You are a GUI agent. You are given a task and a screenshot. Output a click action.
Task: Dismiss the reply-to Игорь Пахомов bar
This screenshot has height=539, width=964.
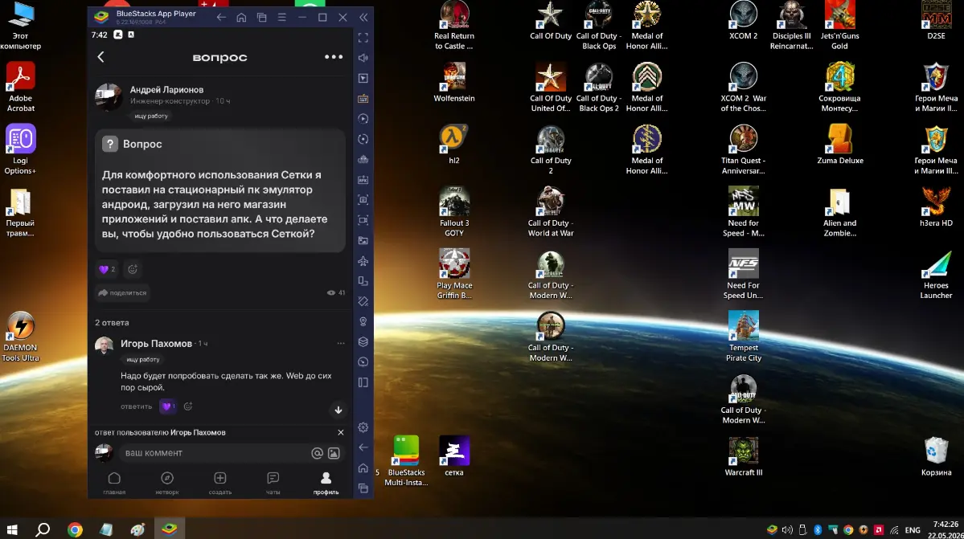coord(341,432)
